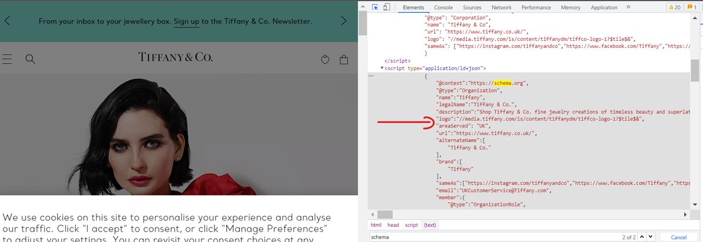703x242 pixels.
Task: Click the "alternateName":[ line
Action: tap(460, 140)
